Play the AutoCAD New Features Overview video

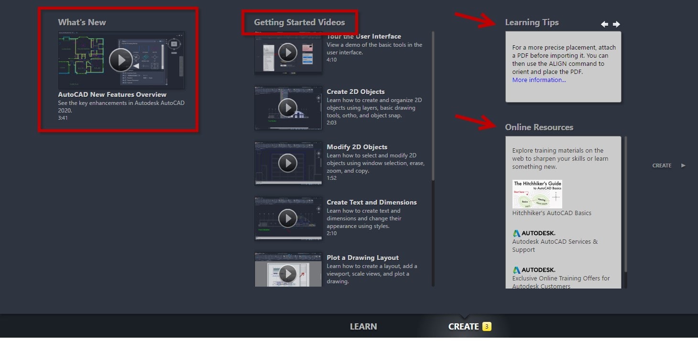click(x=121, y=60)
